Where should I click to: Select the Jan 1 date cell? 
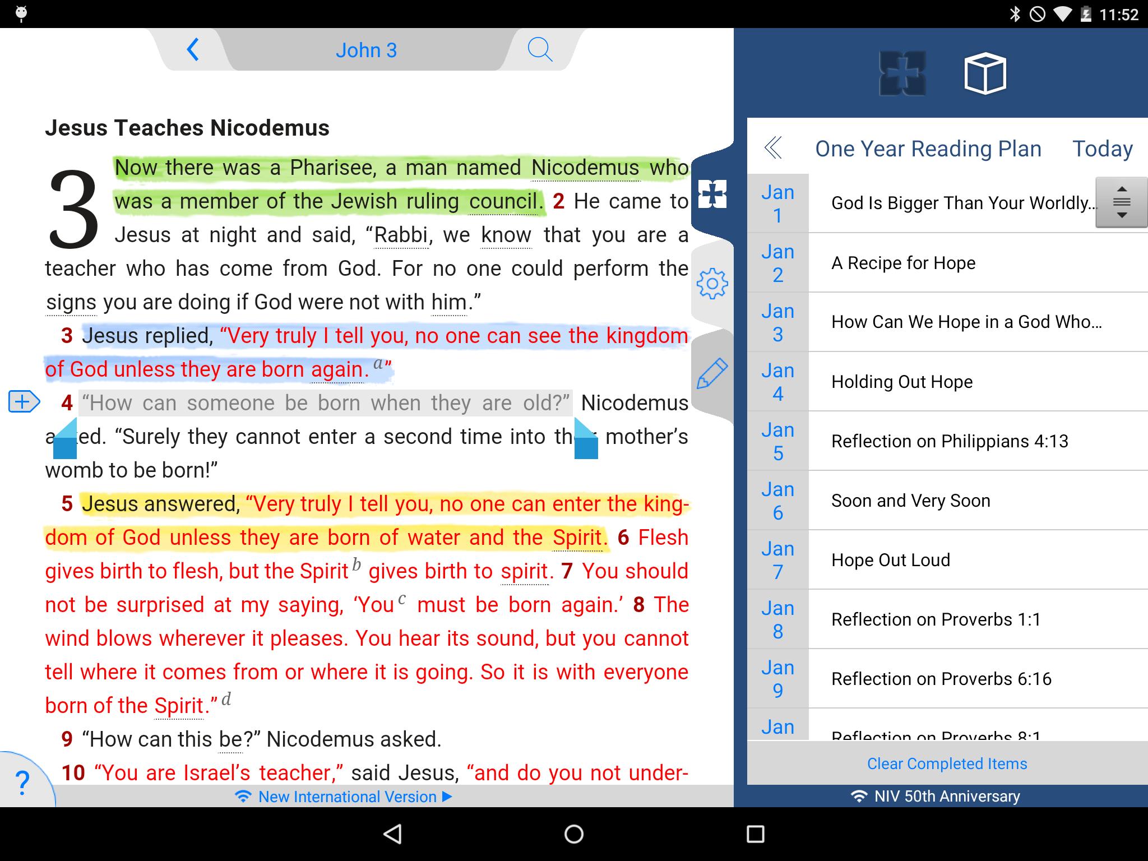778,203
